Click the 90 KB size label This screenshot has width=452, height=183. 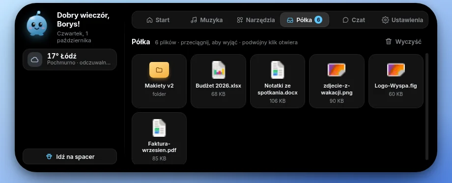pos(337,101)
